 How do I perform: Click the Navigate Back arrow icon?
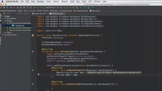(34, 7)
